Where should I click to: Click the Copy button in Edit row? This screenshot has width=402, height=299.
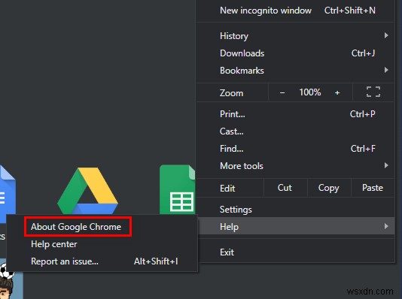pyautogui.click(x=328, y=188)
